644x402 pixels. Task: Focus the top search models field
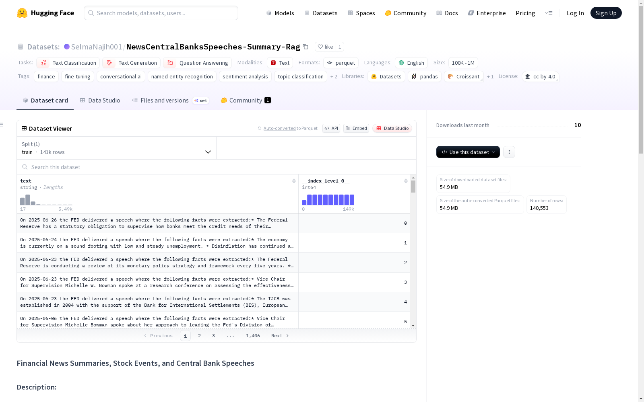tap(161, 13)
